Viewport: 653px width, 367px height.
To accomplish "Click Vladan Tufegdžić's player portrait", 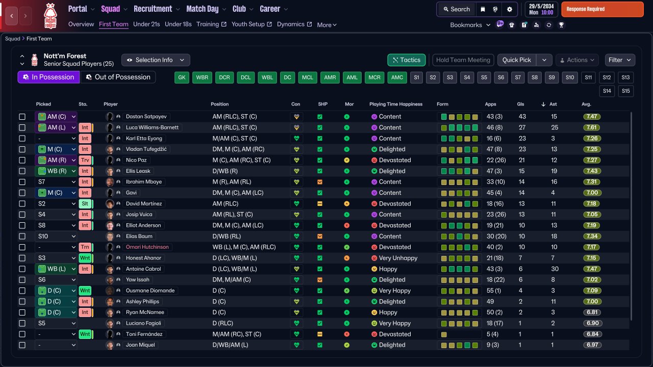I will (x=110, y=149).
